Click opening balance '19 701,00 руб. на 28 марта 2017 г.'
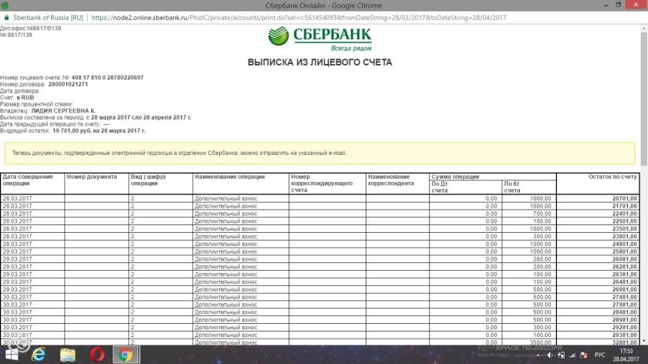 point(99,130)
